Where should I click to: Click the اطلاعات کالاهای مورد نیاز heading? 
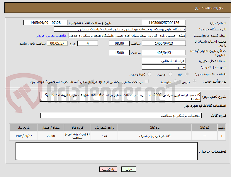point(205,106)
